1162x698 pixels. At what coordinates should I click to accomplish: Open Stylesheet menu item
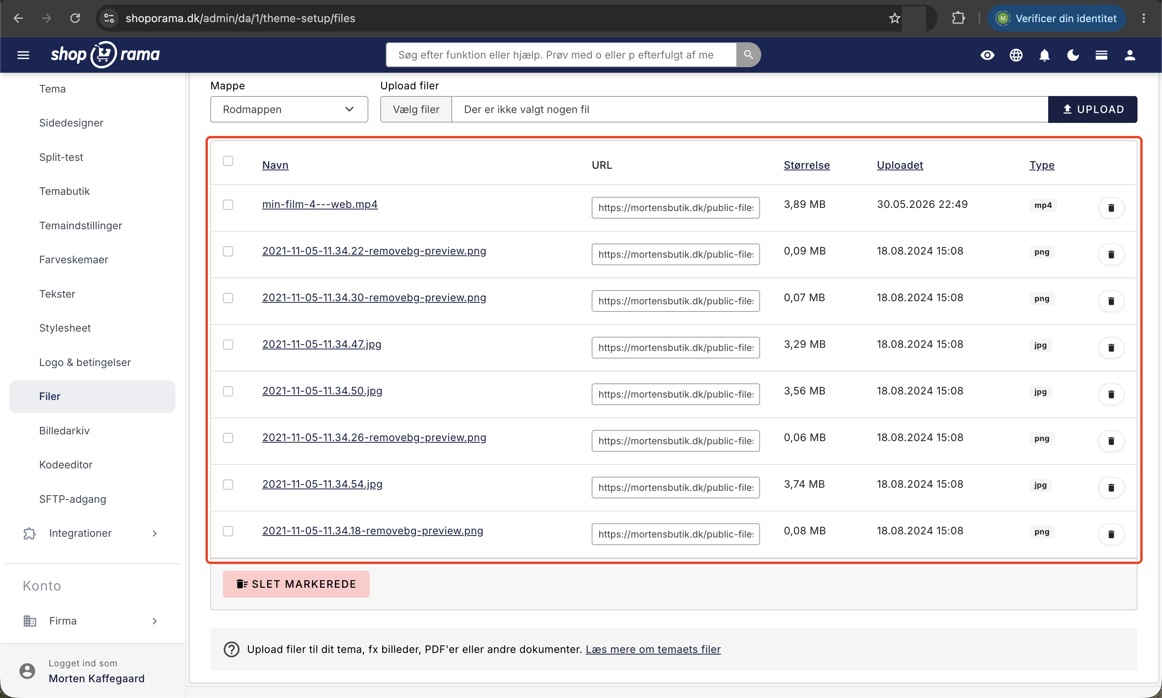65,328
